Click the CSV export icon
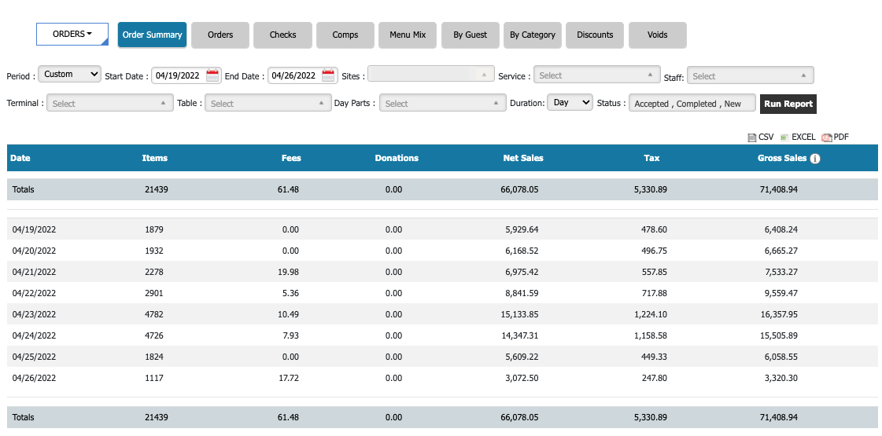 pos(751,137)
